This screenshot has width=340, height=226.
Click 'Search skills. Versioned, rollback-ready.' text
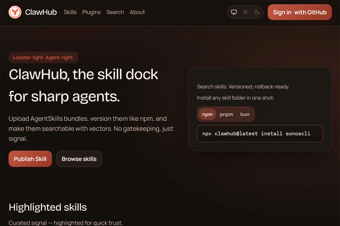243,87
